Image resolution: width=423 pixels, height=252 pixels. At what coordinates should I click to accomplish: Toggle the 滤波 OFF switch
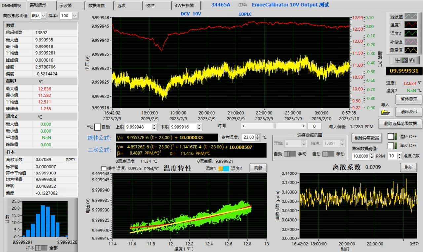(392, 145)
